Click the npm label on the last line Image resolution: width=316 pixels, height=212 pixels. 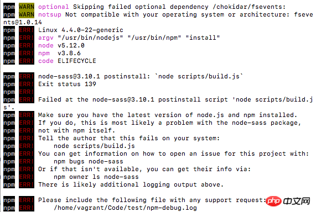9,208
